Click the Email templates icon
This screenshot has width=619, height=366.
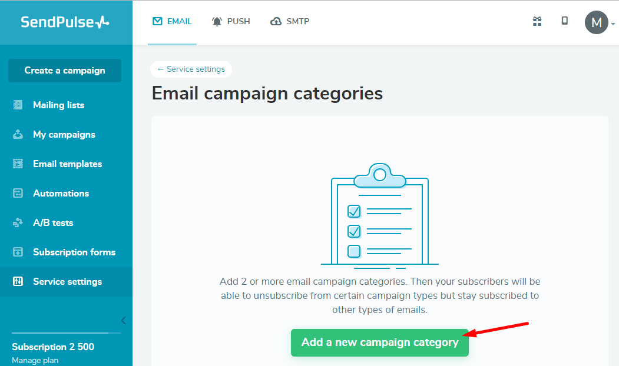(17, 164)
